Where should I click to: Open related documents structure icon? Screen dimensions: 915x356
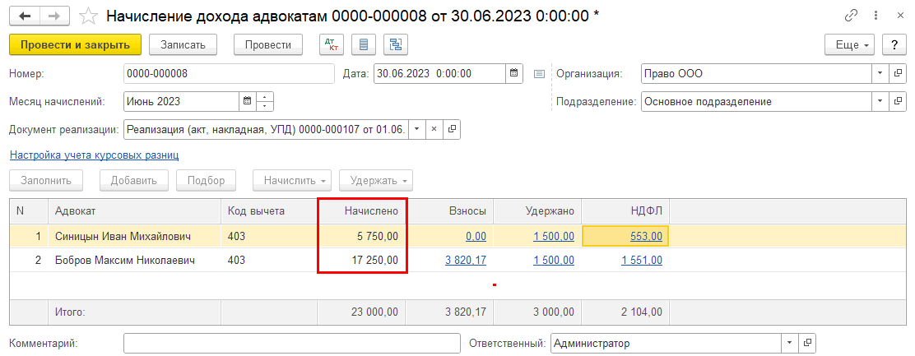click(396, 44)
